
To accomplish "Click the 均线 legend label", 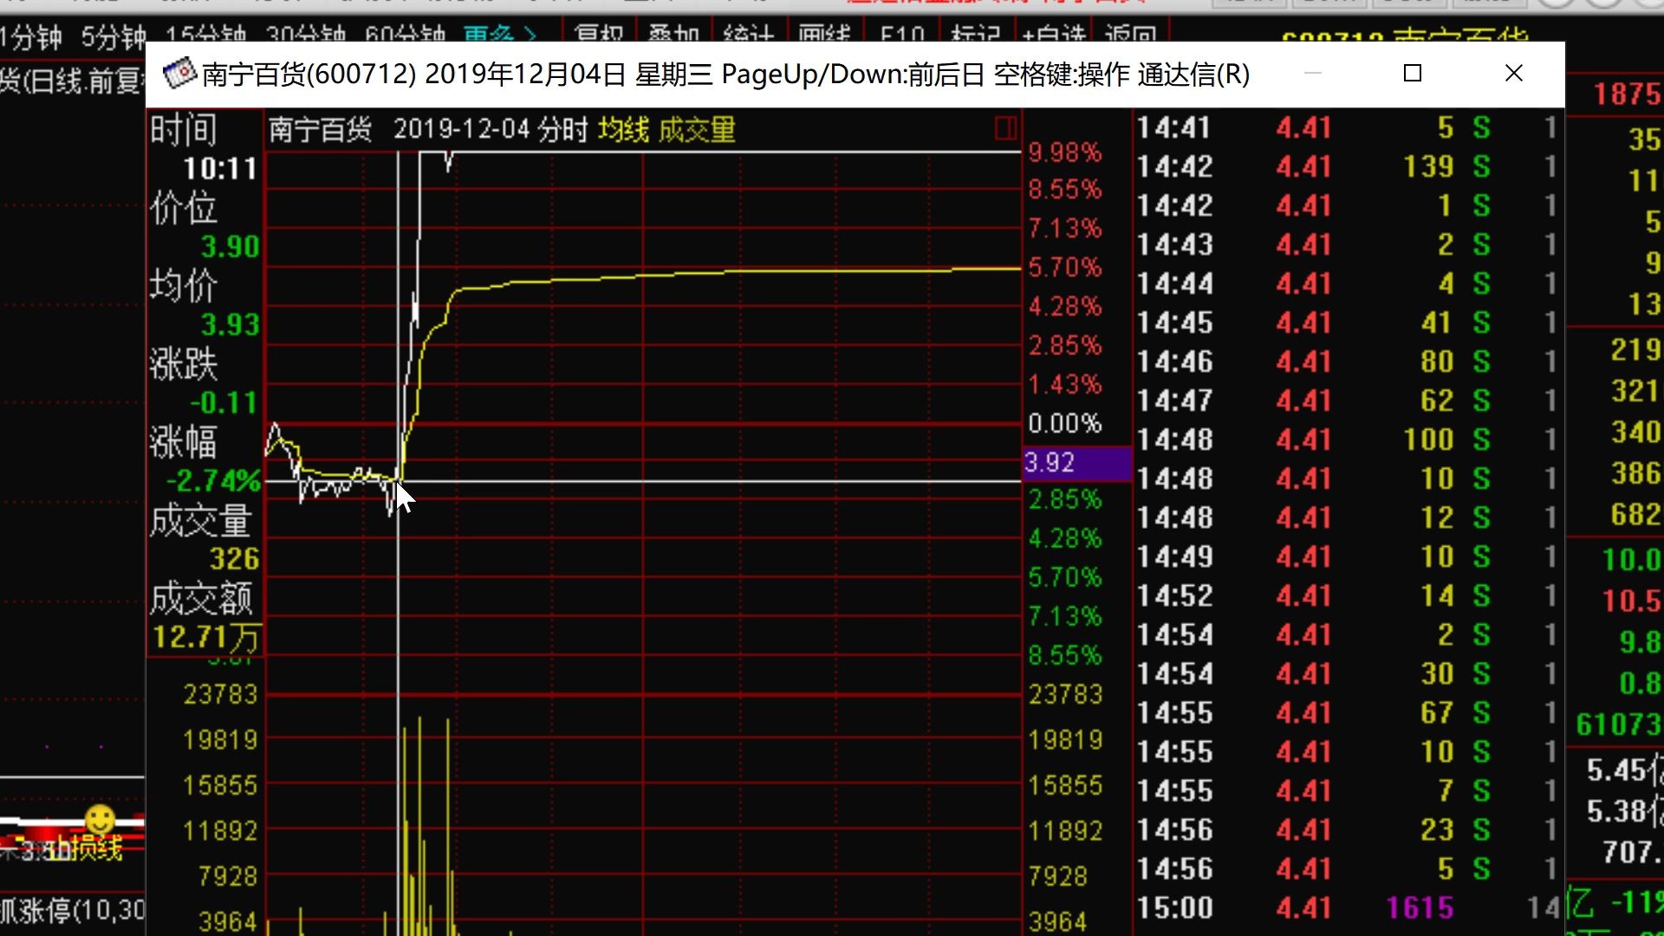I will click(623, 130).
